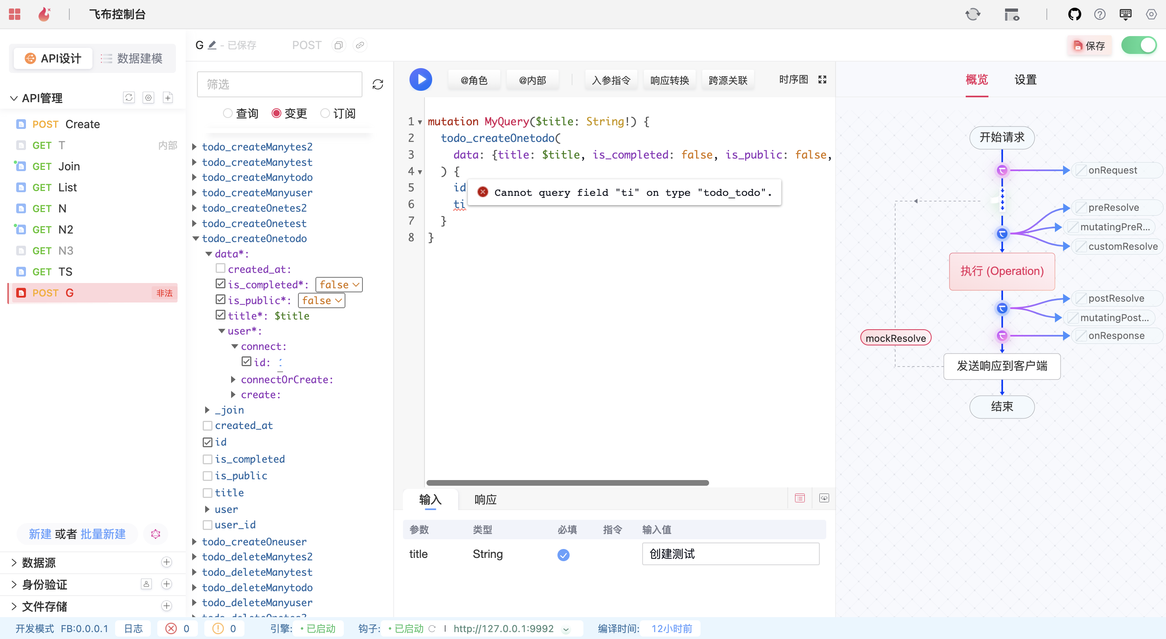This screenshot has width=1166, height=639.
Task: Click the GraphQL icon beside 批量新建
Action: 155,534
